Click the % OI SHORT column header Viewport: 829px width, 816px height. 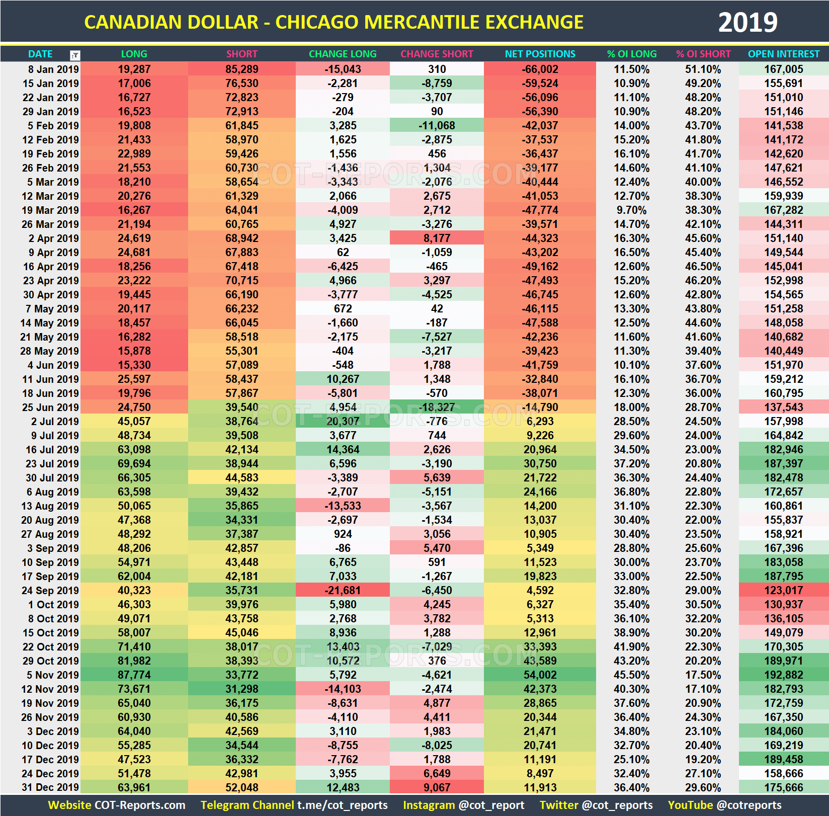click(x=703, y=54)
